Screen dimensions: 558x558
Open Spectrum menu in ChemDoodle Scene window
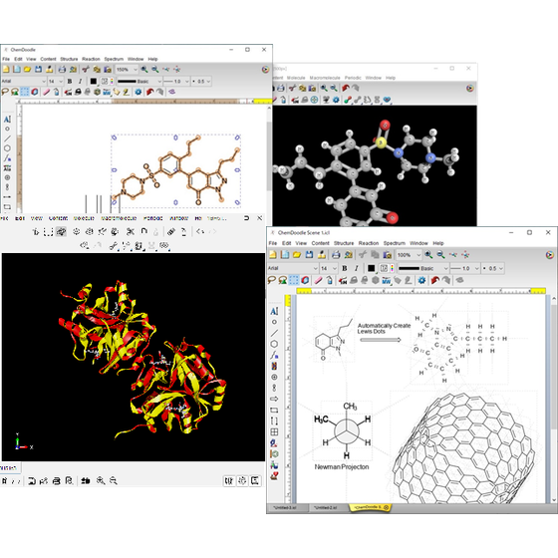pos(394,243)
